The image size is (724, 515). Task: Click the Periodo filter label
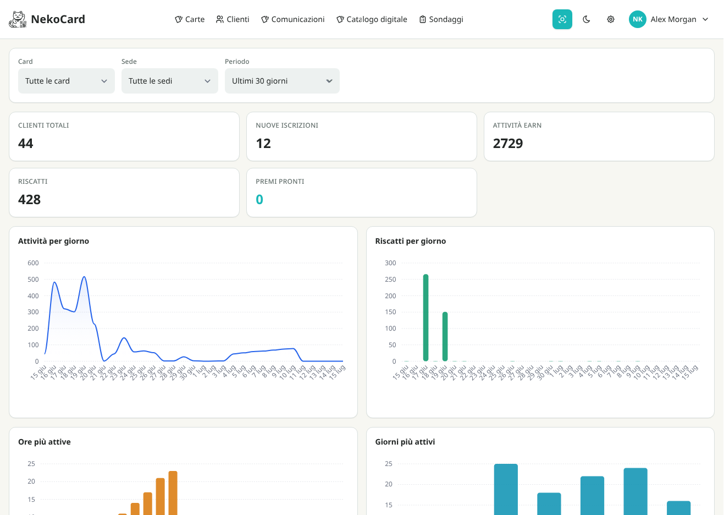[x=237, y=62]
